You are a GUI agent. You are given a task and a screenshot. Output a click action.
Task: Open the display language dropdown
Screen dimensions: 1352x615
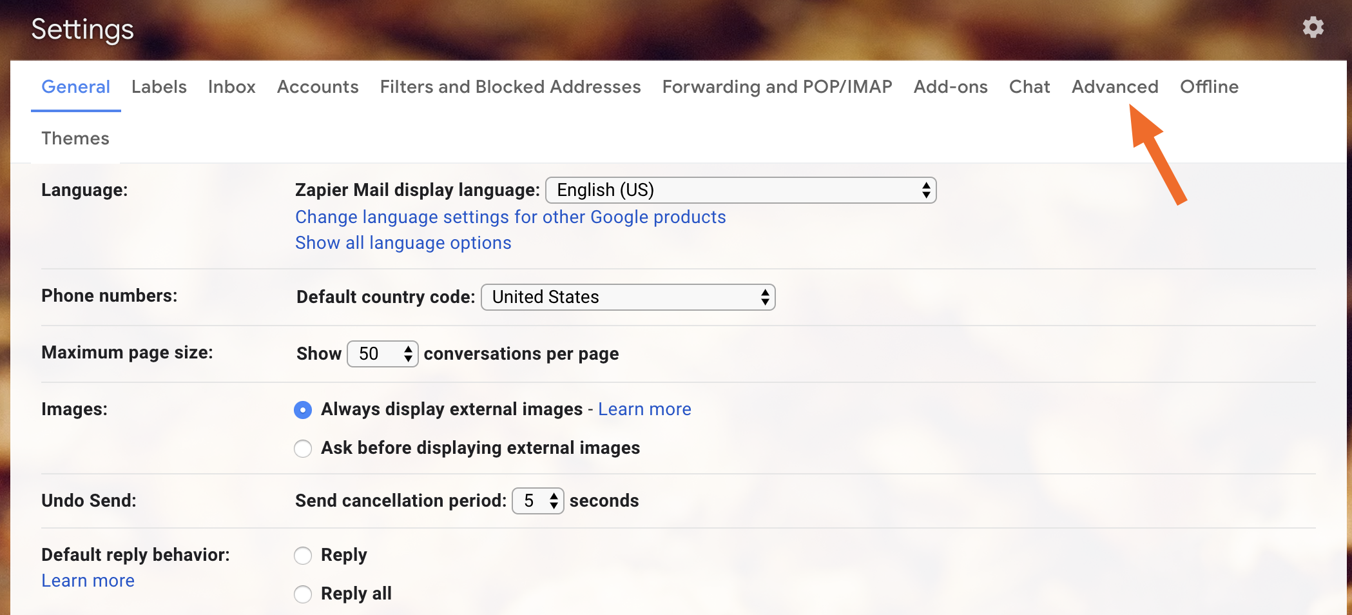click(740, 190)
